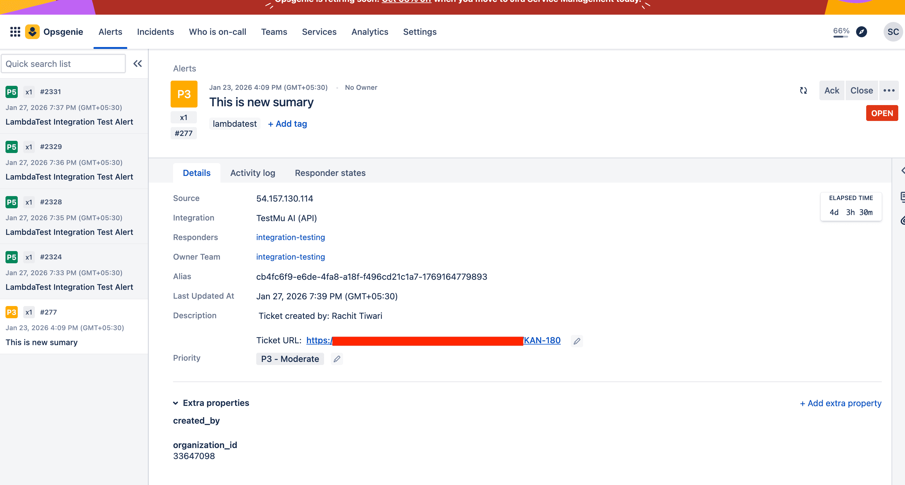
Task: Click the Quick search list input field
Action: 63,64
